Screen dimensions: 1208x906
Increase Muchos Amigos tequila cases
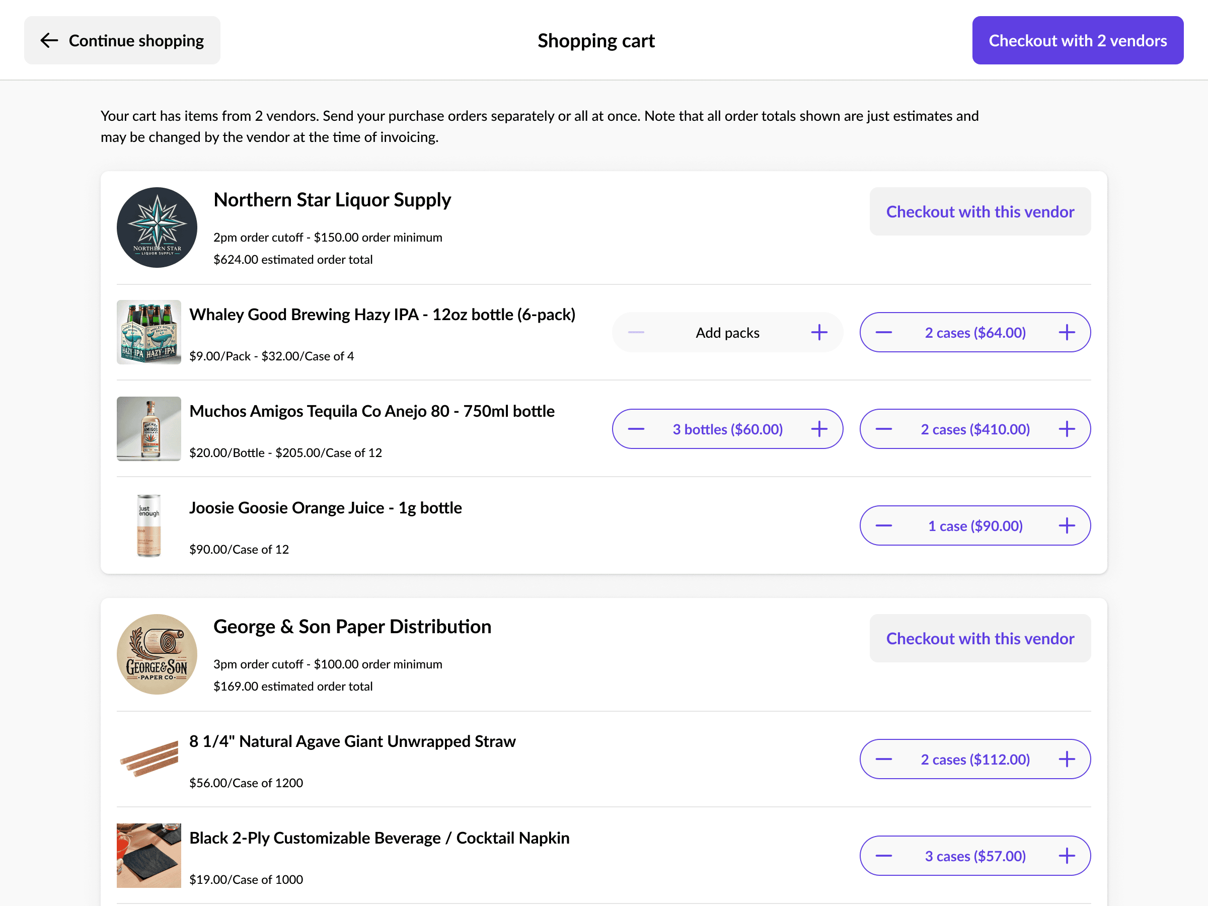(x=1066, y=429)
